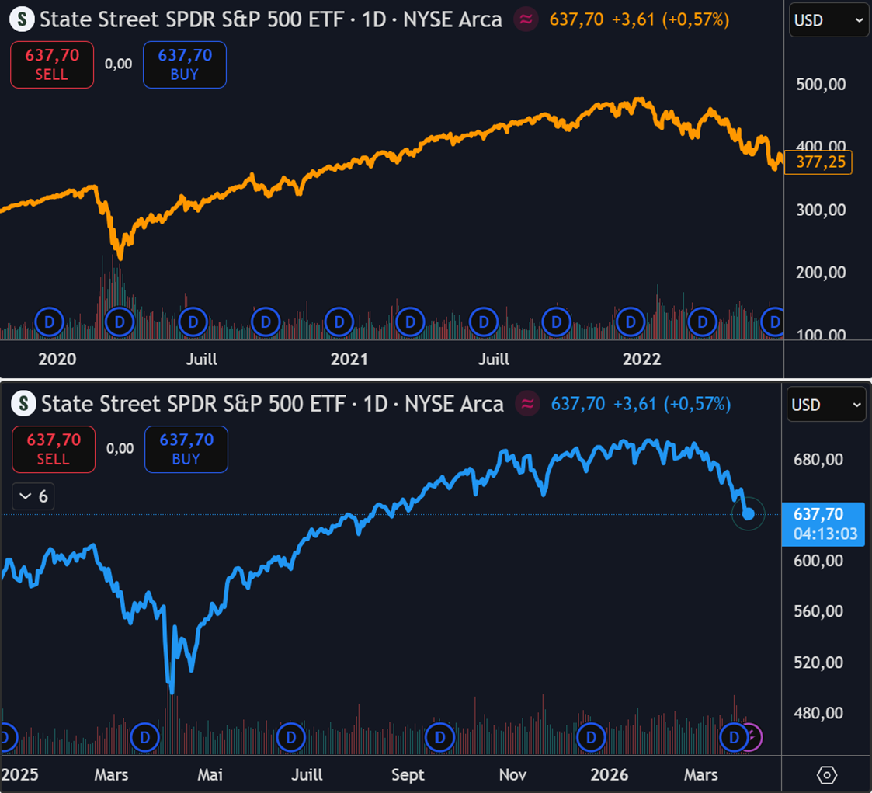Click the S logo in the orange chart header
The width and height of the screenshot is (872, 793).
point(23,19)
